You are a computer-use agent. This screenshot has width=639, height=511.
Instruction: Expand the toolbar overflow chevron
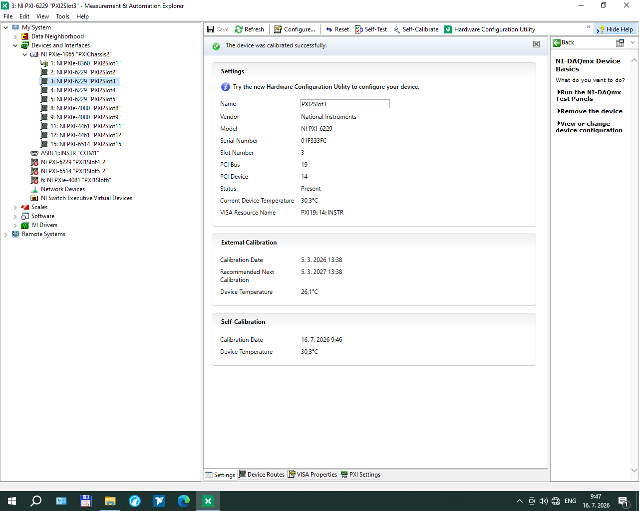pos(588,27)
